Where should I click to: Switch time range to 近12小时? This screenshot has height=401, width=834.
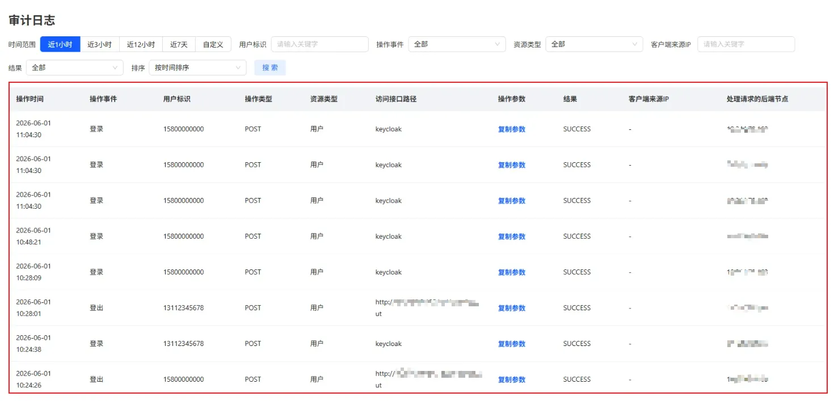click(141, 44)
